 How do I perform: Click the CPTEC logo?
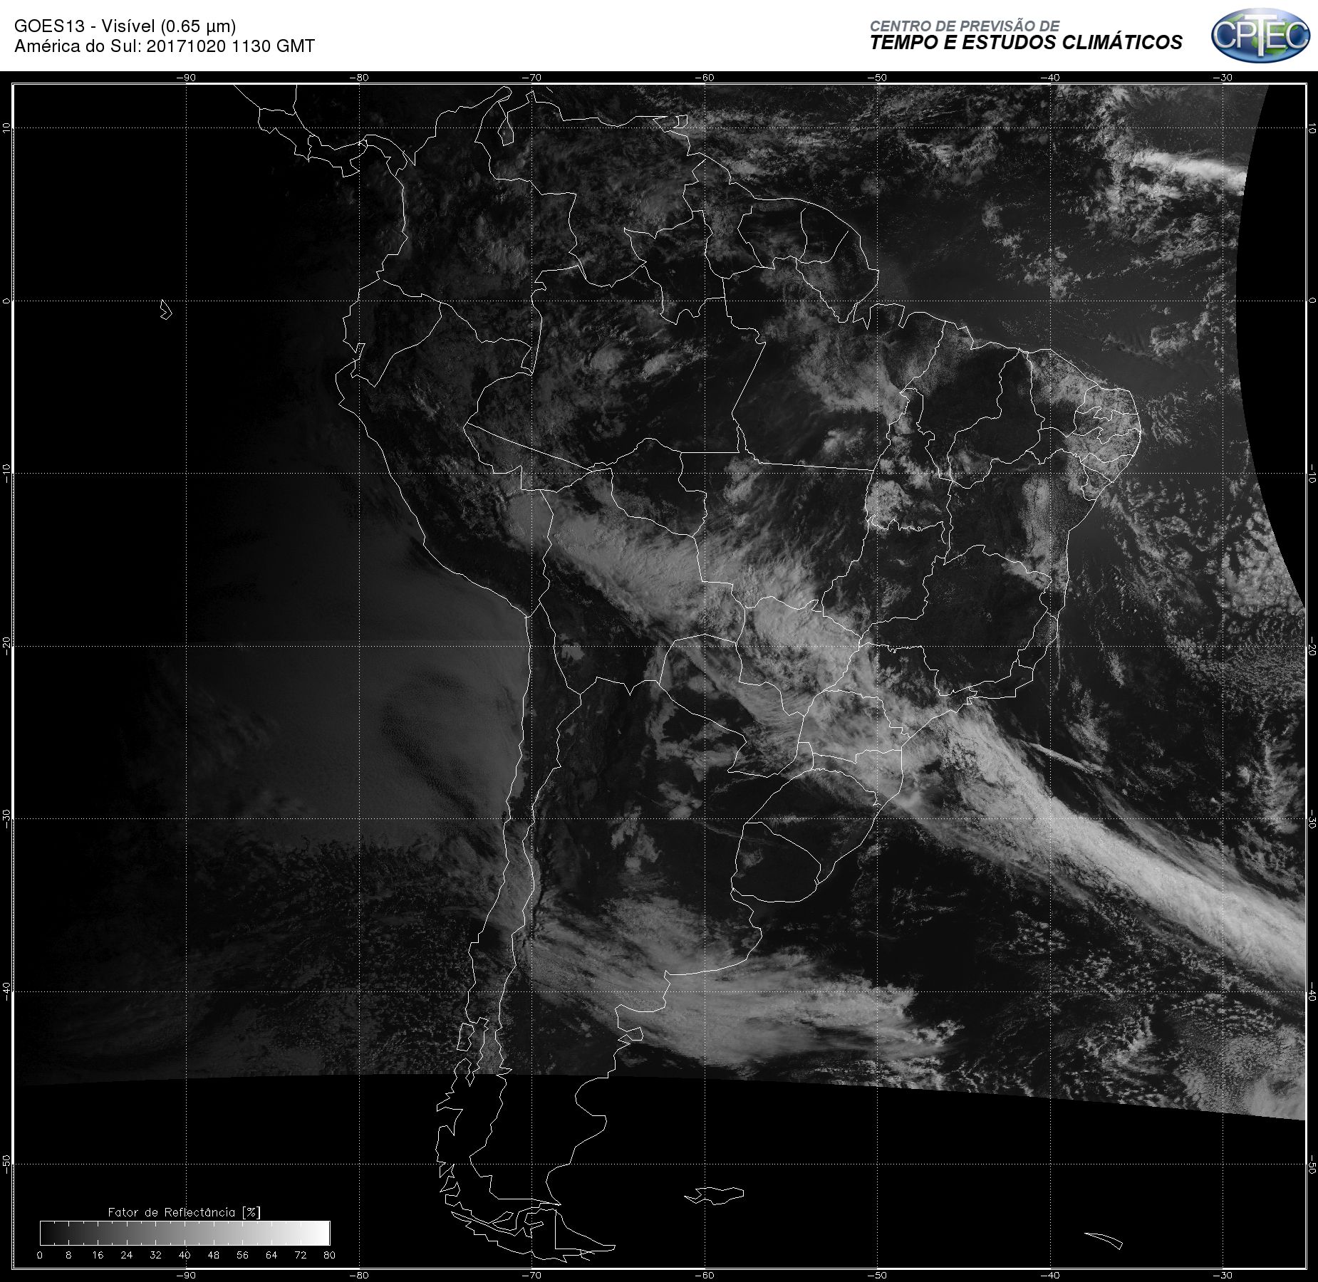coord(1260,35)
